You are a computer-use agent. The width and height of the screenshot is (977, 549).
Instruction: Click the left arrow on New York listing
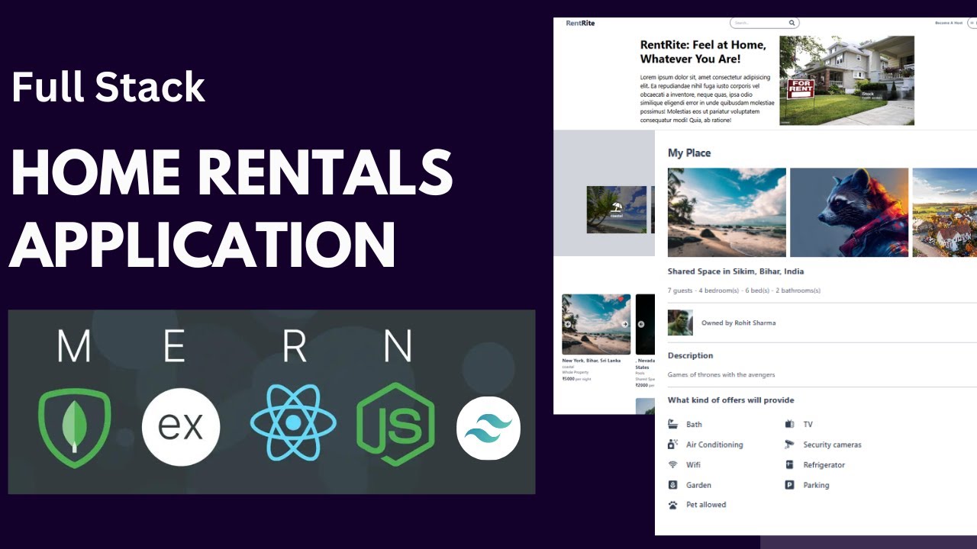coord(568,324)
